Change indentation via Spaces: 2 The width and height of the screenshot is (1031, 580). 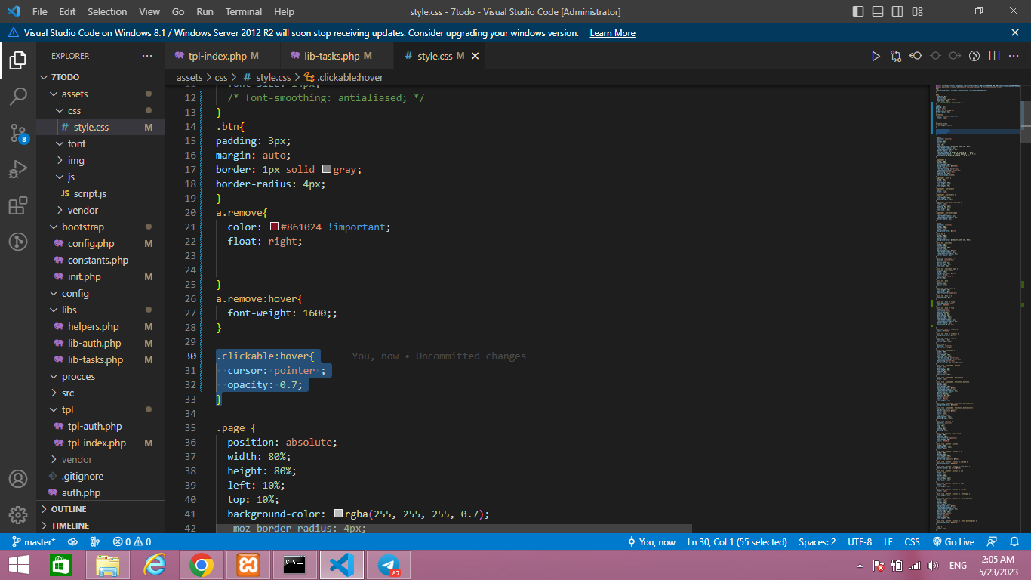point(817,542)
